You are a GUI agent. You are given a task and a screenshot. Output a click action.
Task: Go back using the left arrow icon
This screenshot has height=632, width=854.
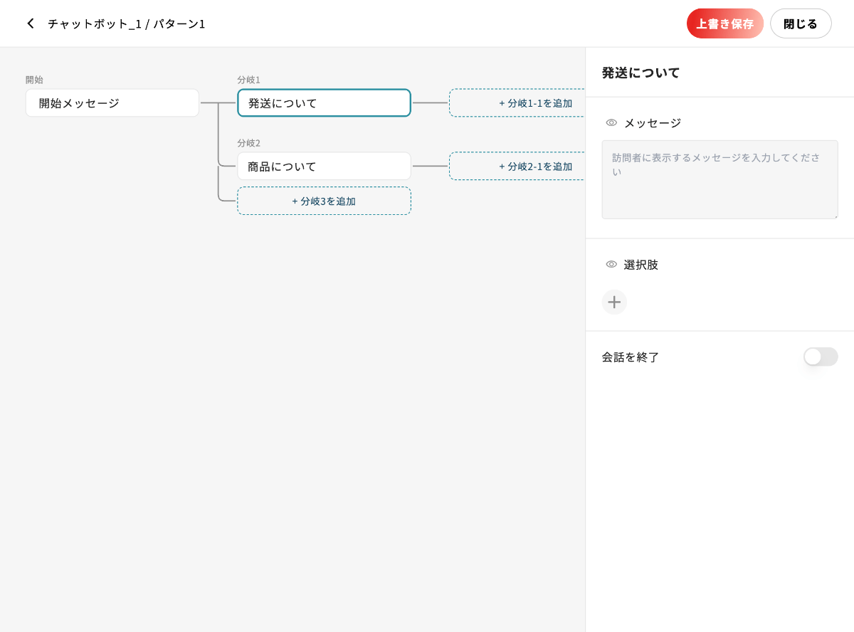[30, 23]
